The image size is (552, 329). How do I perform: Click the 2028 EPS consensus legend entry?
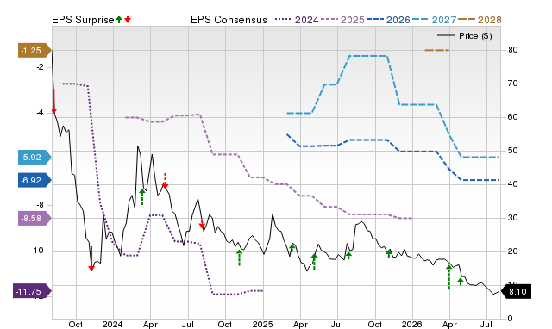(480, 20)
